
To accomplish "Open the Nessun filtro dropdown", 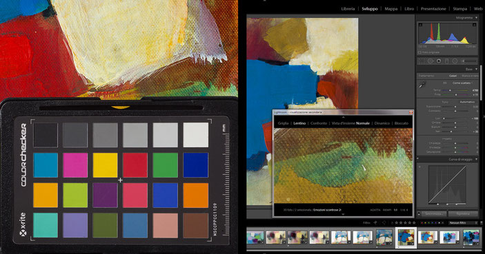I will click(x=464, y=223).
